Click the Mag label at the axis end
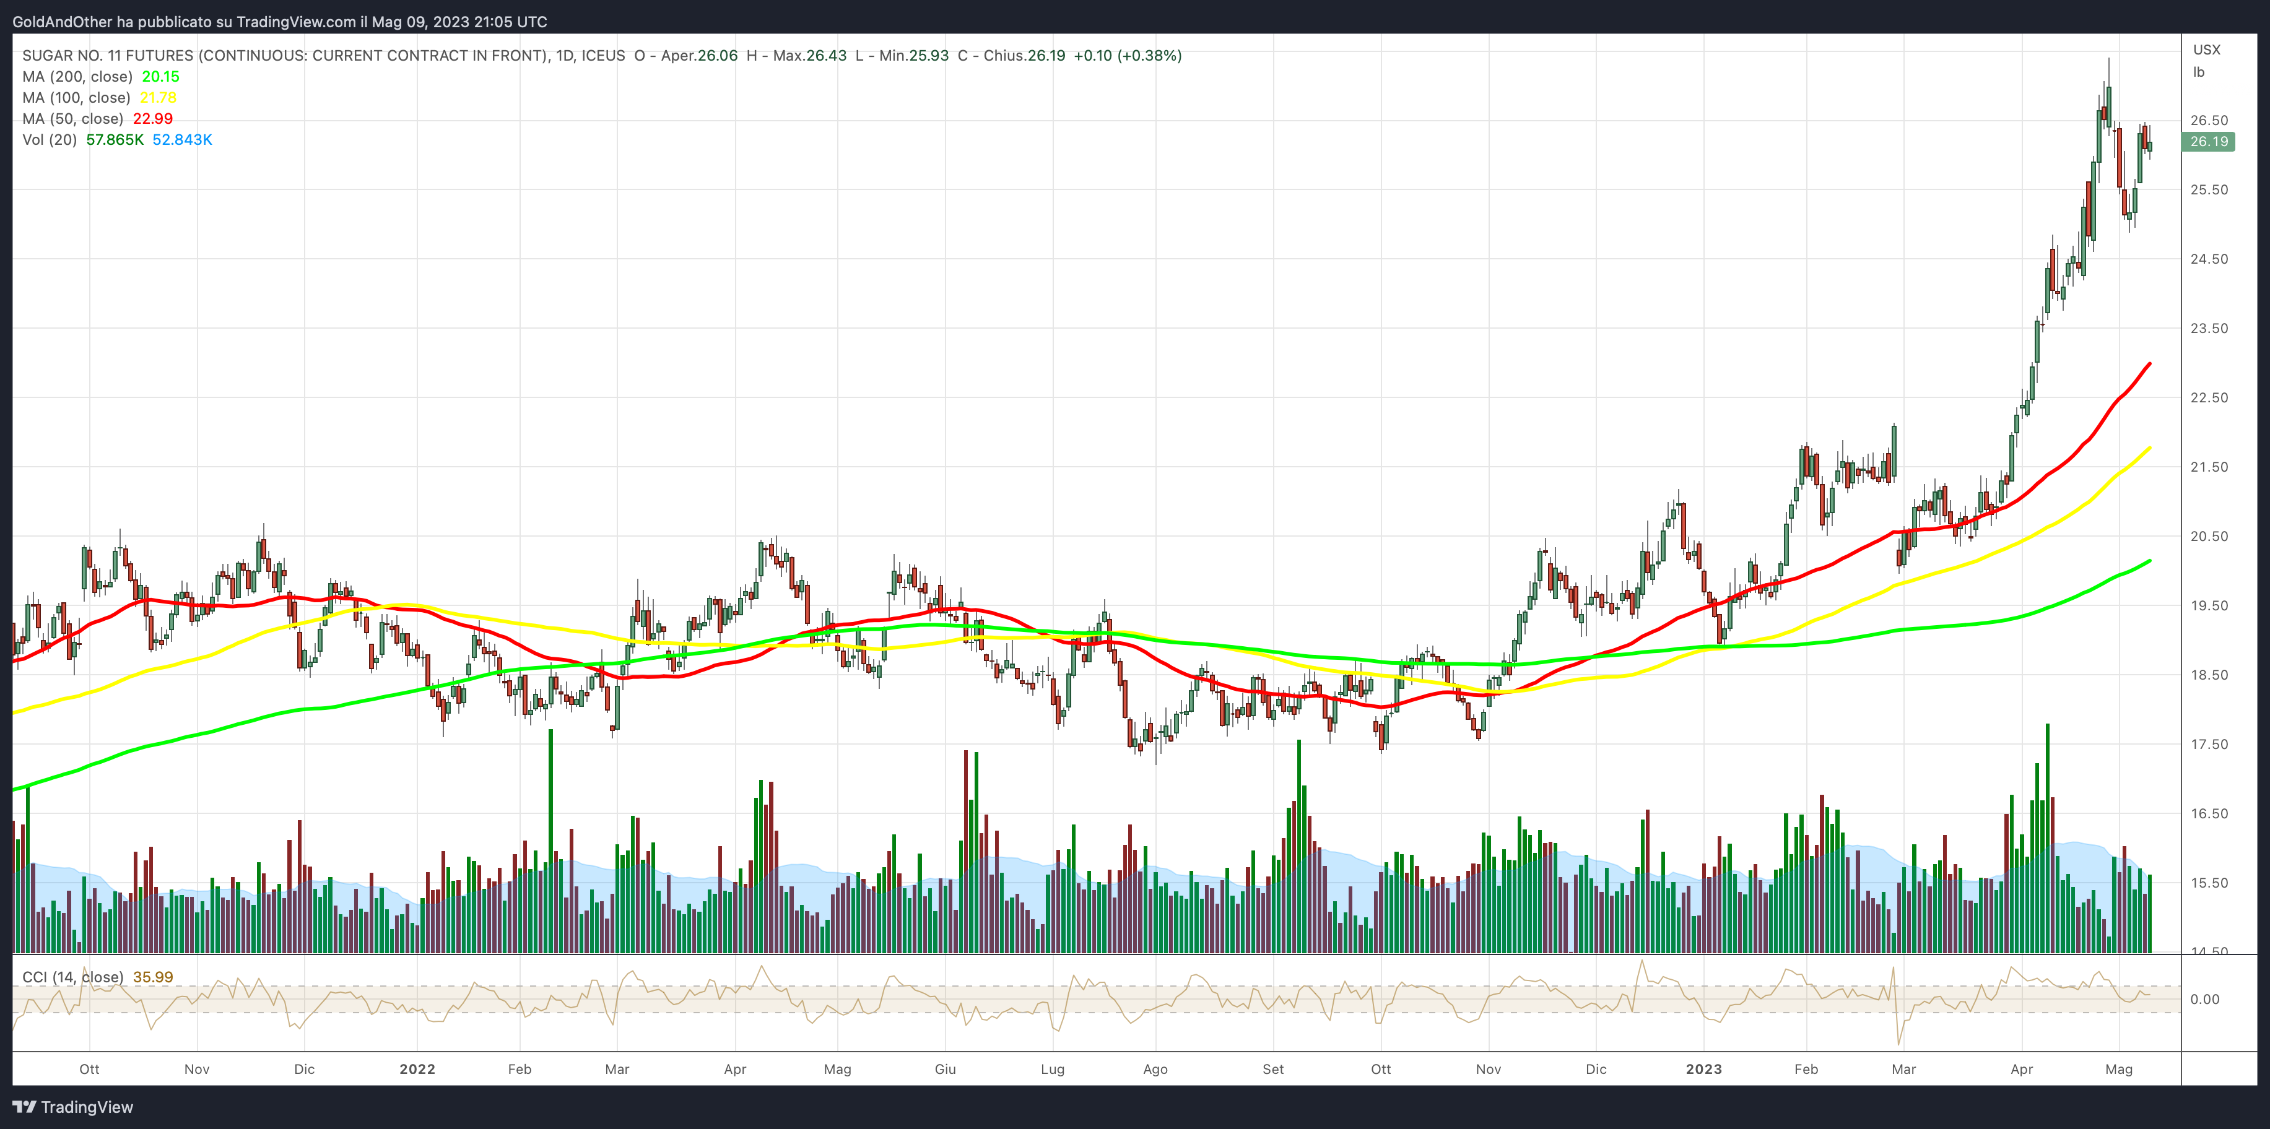The height and width of the screenshot is (1129, 2270). click(x=2118, y=1069)
